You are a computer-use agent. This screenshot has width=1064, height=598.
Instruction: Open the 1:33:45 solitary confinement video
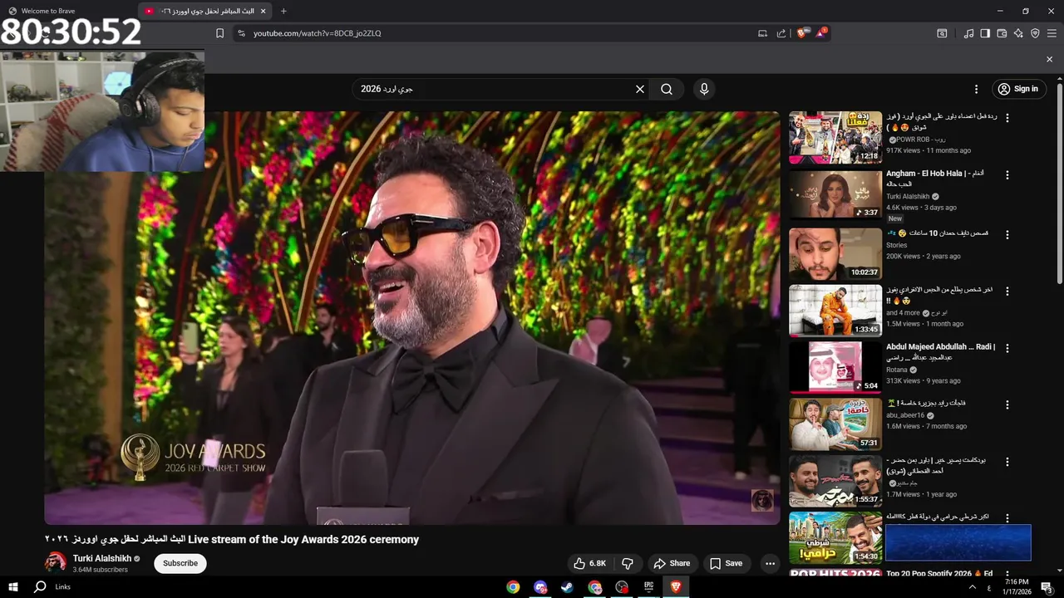(835, 311)
